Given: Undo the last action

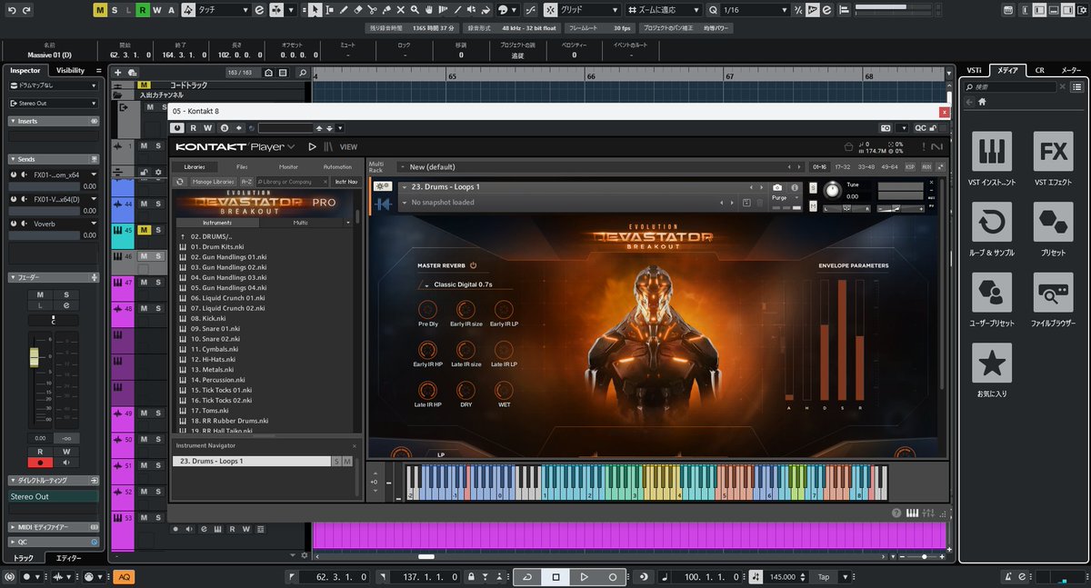Looking at the screenshot, I should tap(11, 10).
